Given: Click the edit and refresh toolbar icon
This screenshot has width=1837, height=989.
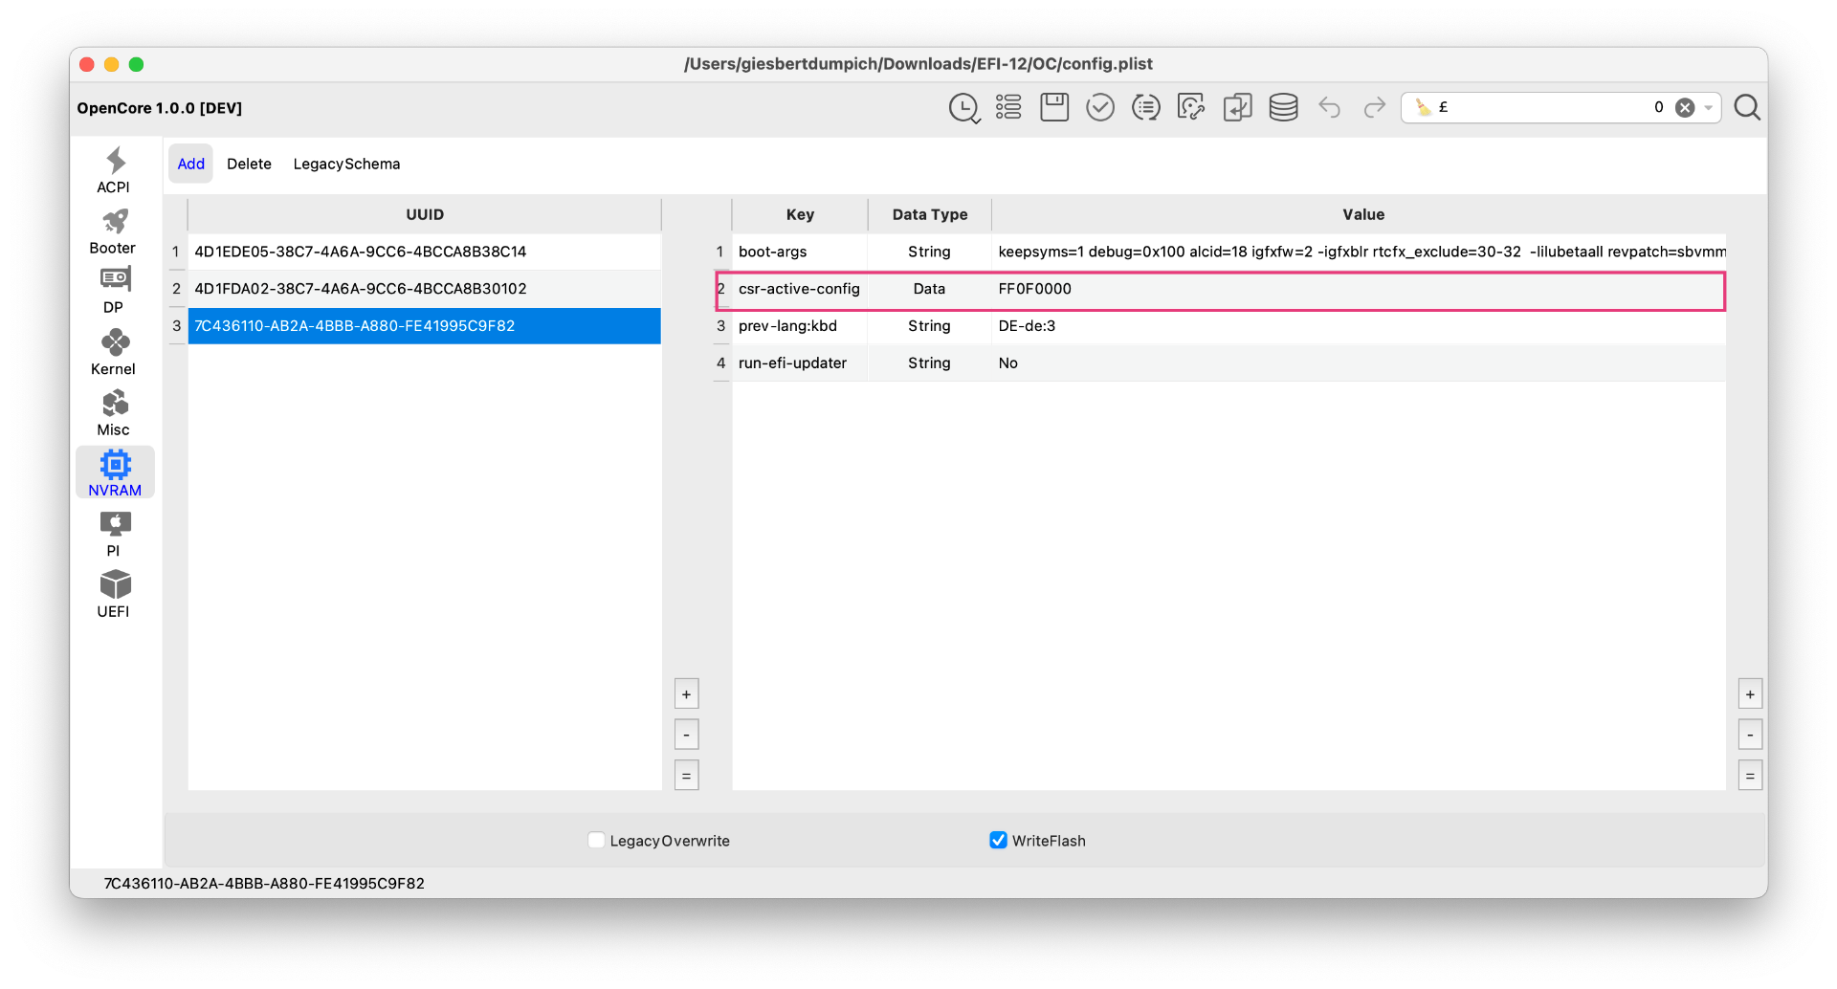Looking at the screenshot, I should (1191, 107).
